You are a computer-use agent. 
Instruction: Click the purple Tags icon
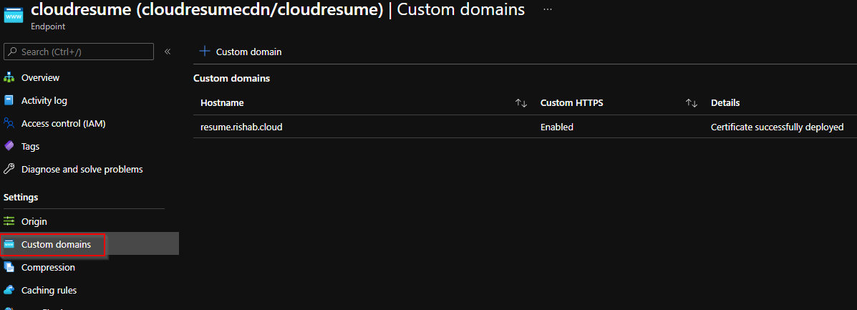[9, 147]
